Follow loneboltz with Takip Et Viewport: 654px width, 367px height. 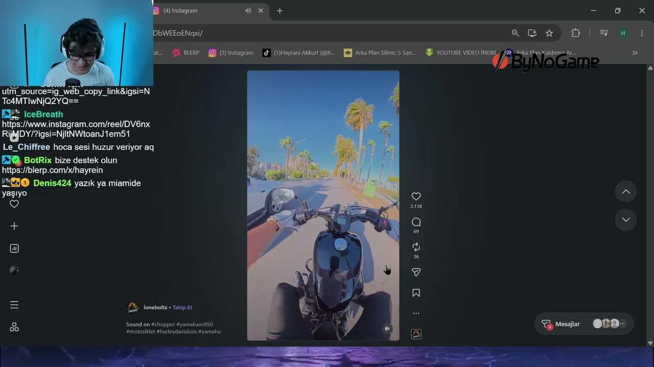coord(182,307)
